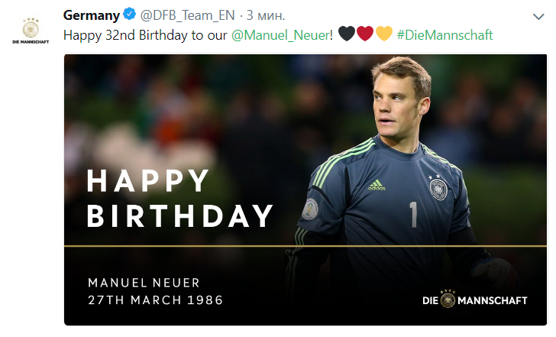Click the "27TH MARCH 1986" date text

156,300
